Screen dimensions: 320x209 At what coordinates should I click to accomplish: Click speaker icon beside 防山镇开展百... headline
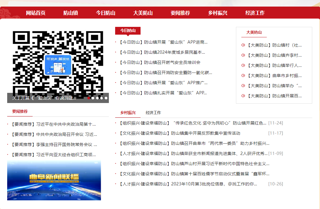(x=243, y=96)
